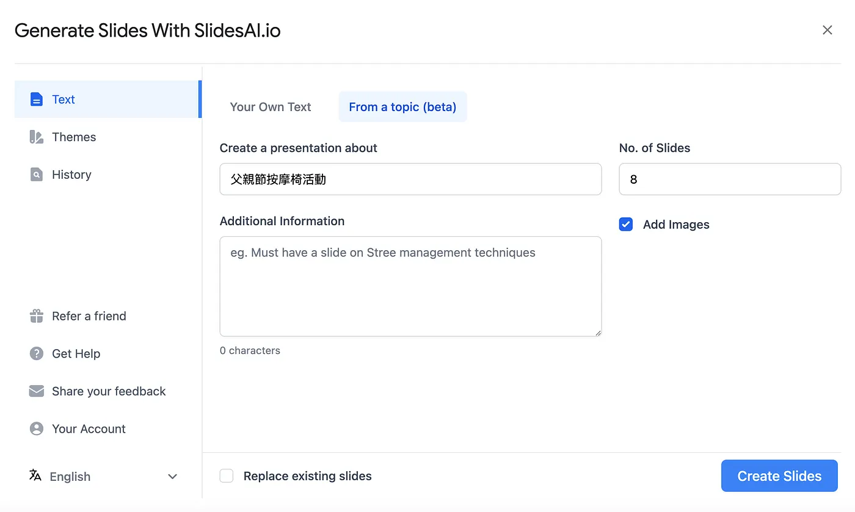Switch to the Your Own Text tab
855x512 pixels.
271,107
